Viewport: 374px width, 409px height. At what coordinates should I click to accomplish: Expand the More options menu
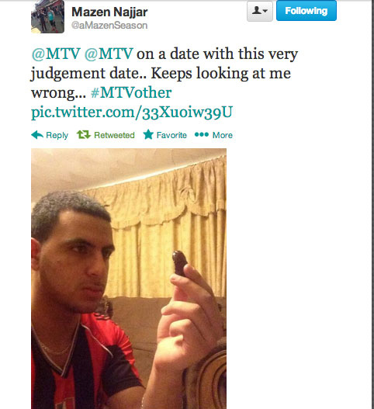tap(223, 135)
